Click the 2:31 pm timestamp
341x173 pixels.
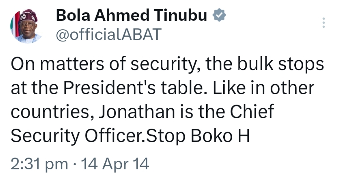click(39, 164)
